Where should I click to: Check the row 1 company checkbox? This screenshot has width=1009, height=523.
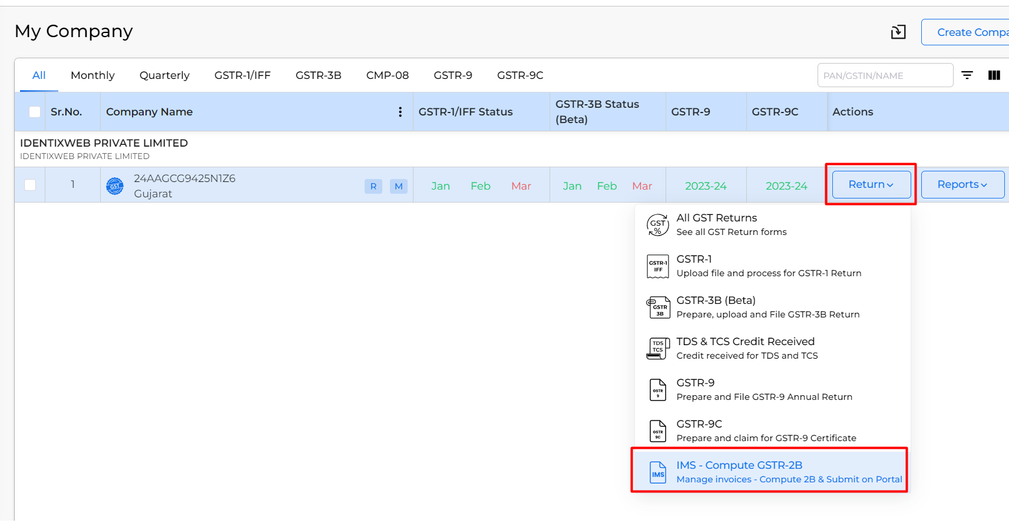(x=30, y=185)
